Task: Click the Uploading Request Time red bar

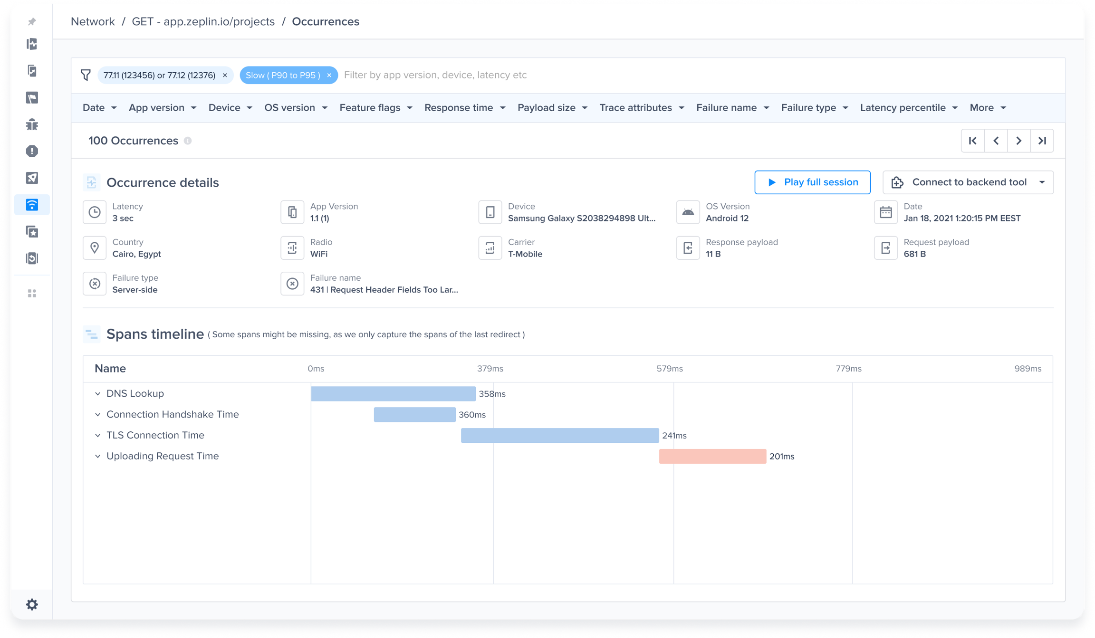Action: pos(712,456)
